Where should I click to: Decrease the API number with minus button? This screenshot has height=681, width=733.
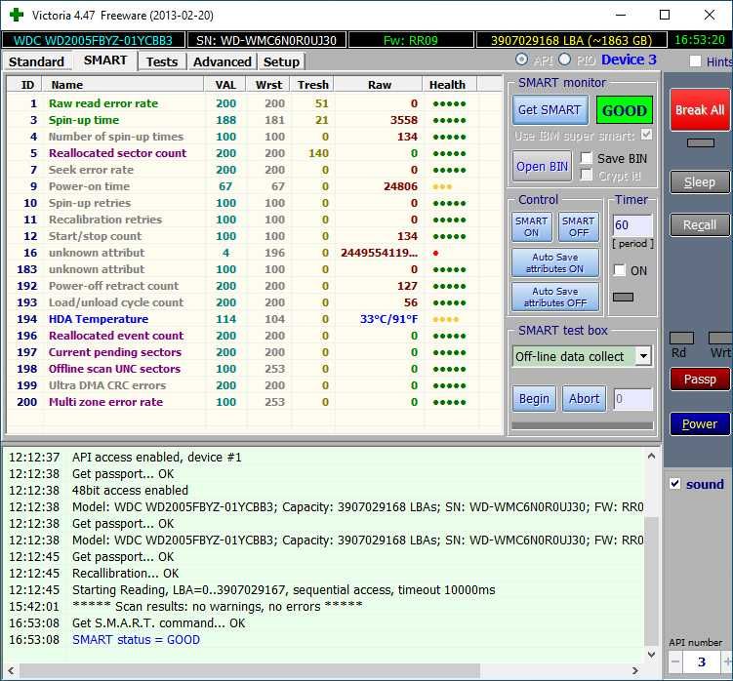675,661
